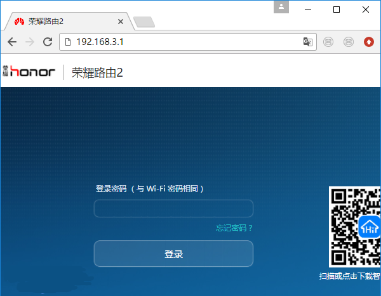Focus the login password input field

tap(173, 209)
